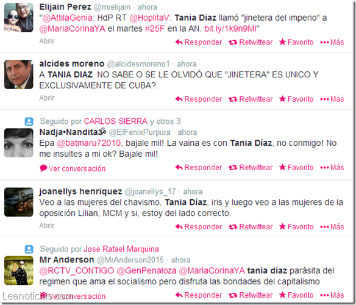Click alcides moreno's profile picture
This screenshot has height=305, width=356.
[19, 74]
